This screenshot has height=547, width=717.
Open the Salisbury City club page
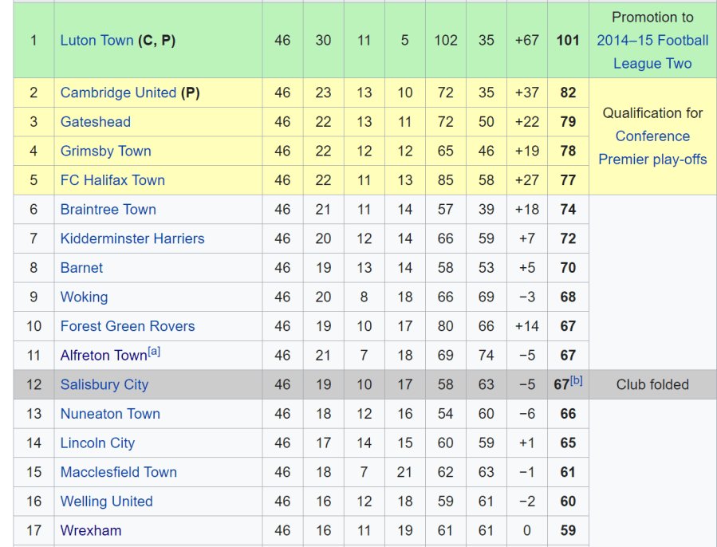tap(104, 384)
